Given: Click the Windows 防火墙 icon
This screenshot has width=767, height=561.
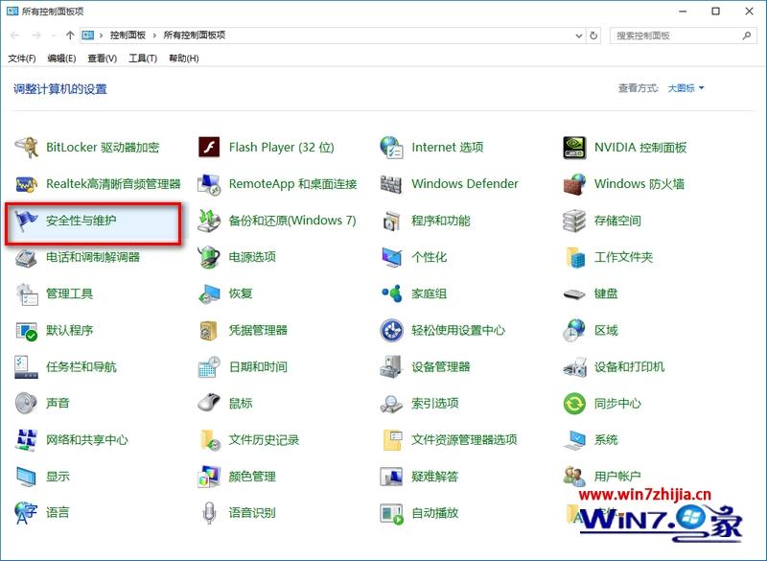Looking at the screenshot, I should (574, 184).
